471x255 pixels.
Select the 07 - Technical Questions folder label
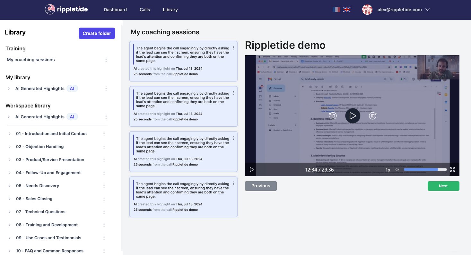41,212
